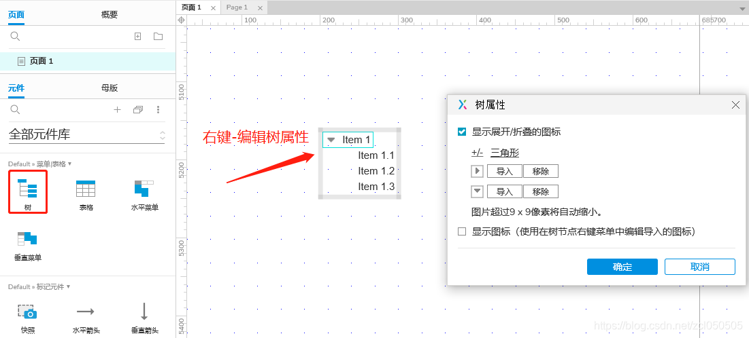The height and width of the screenshot is (338, 749).
Task: Select the Vertical Arrow widget icon
Action: (x=144, y=312)
